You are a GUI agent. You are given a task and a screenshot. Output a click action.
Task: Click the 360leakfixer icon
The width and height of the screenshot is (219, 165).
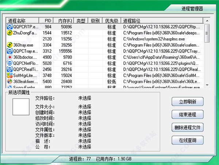pyautogui.click(x=9, y=82)
